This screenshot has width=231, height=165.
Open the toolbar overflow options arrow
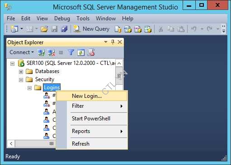[224, 29]
